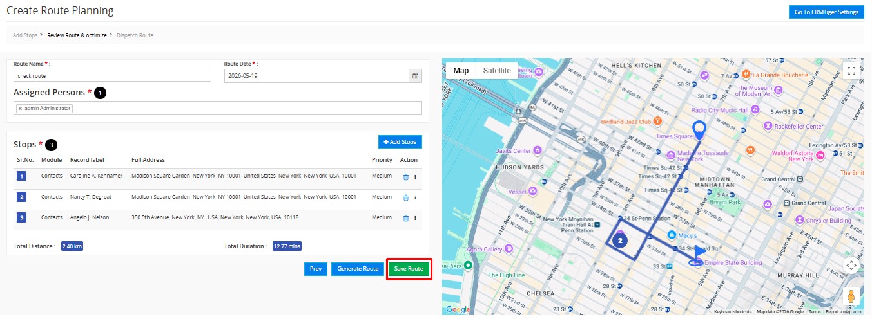This screenshot has width=872, height=319.
Task: Remove admin Administrator from assigned persons
Action: coord(20,109)
